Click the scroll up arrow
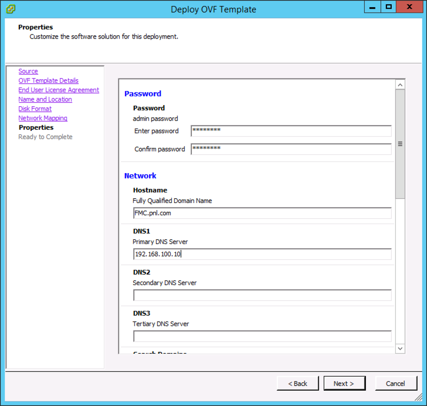 tap(400, 85)
